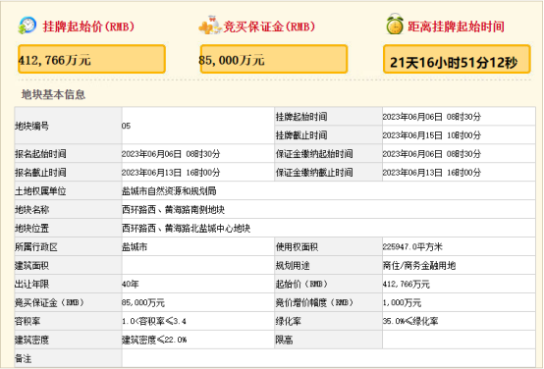Click the 使用权面积 label
Viewport: 544px width, 369px height.
(297, 247)
